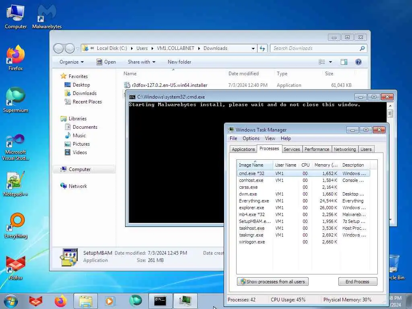Select the Everything.exe process row
This screenshot has width=412, height=309.
coord(303,201)
